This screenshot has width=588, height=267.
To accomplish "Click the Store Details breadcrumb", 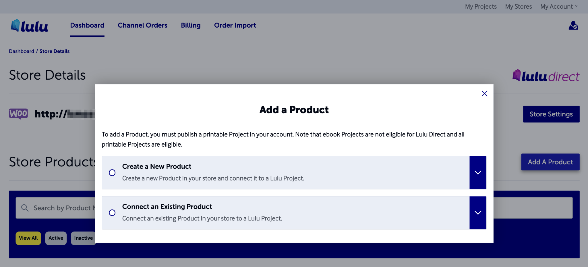I will (55, 51).
